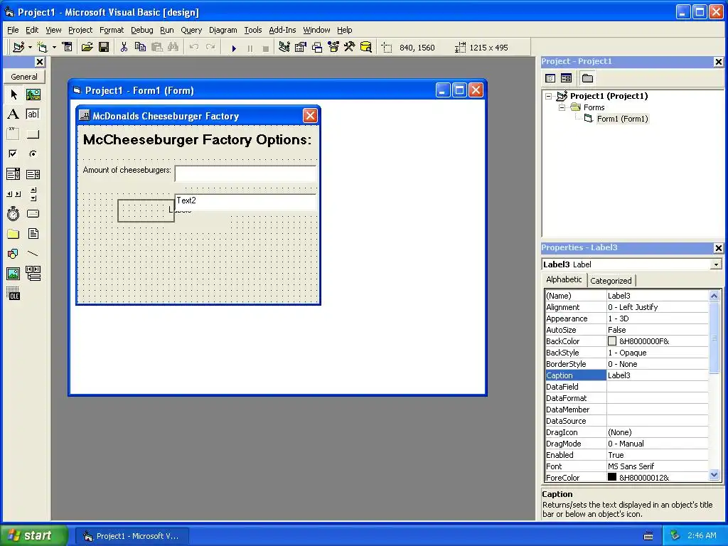Click the Cut scissors icon
The image size is (728, 546).
(124, 47)
